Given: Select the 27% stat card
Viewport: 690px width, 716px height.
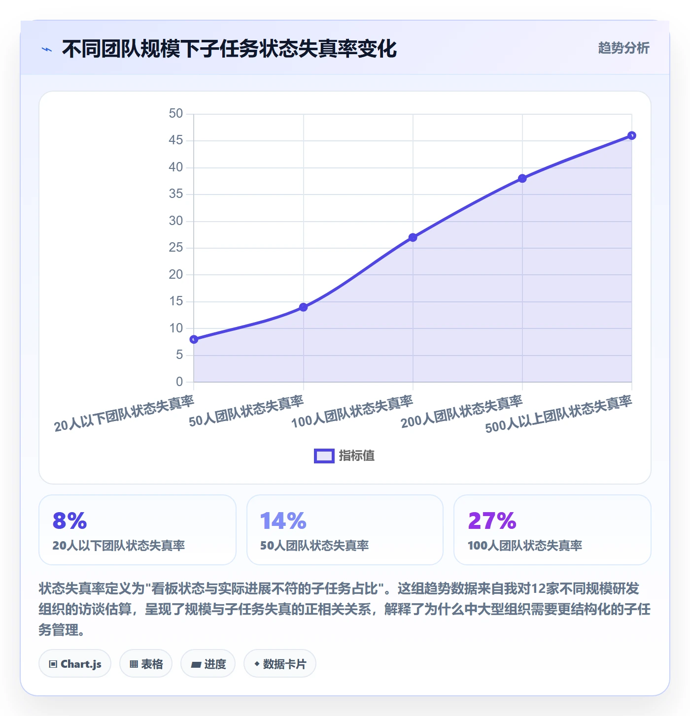Looking at the screenshot, I should click(x=552, y=530).
